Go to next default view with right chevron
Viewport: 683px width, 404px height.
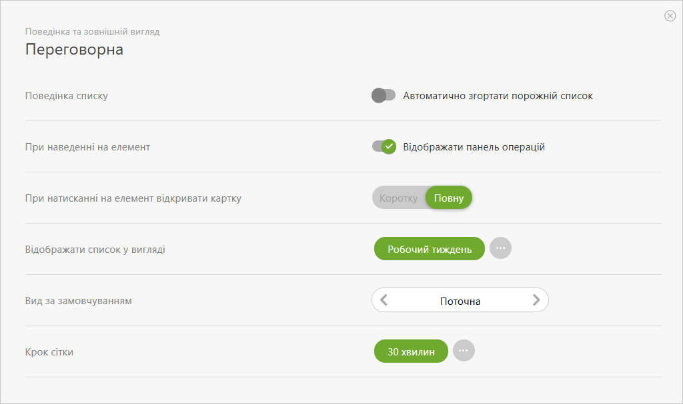[x=536, y=300]
